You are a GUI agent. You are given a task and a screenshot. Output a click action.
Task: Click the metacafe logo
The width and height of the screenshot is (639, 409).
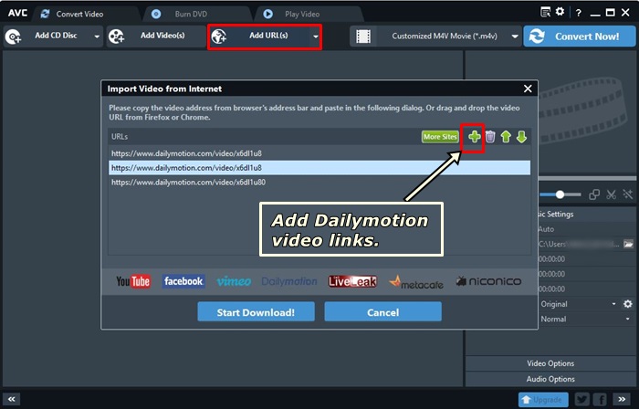point(416,282)
